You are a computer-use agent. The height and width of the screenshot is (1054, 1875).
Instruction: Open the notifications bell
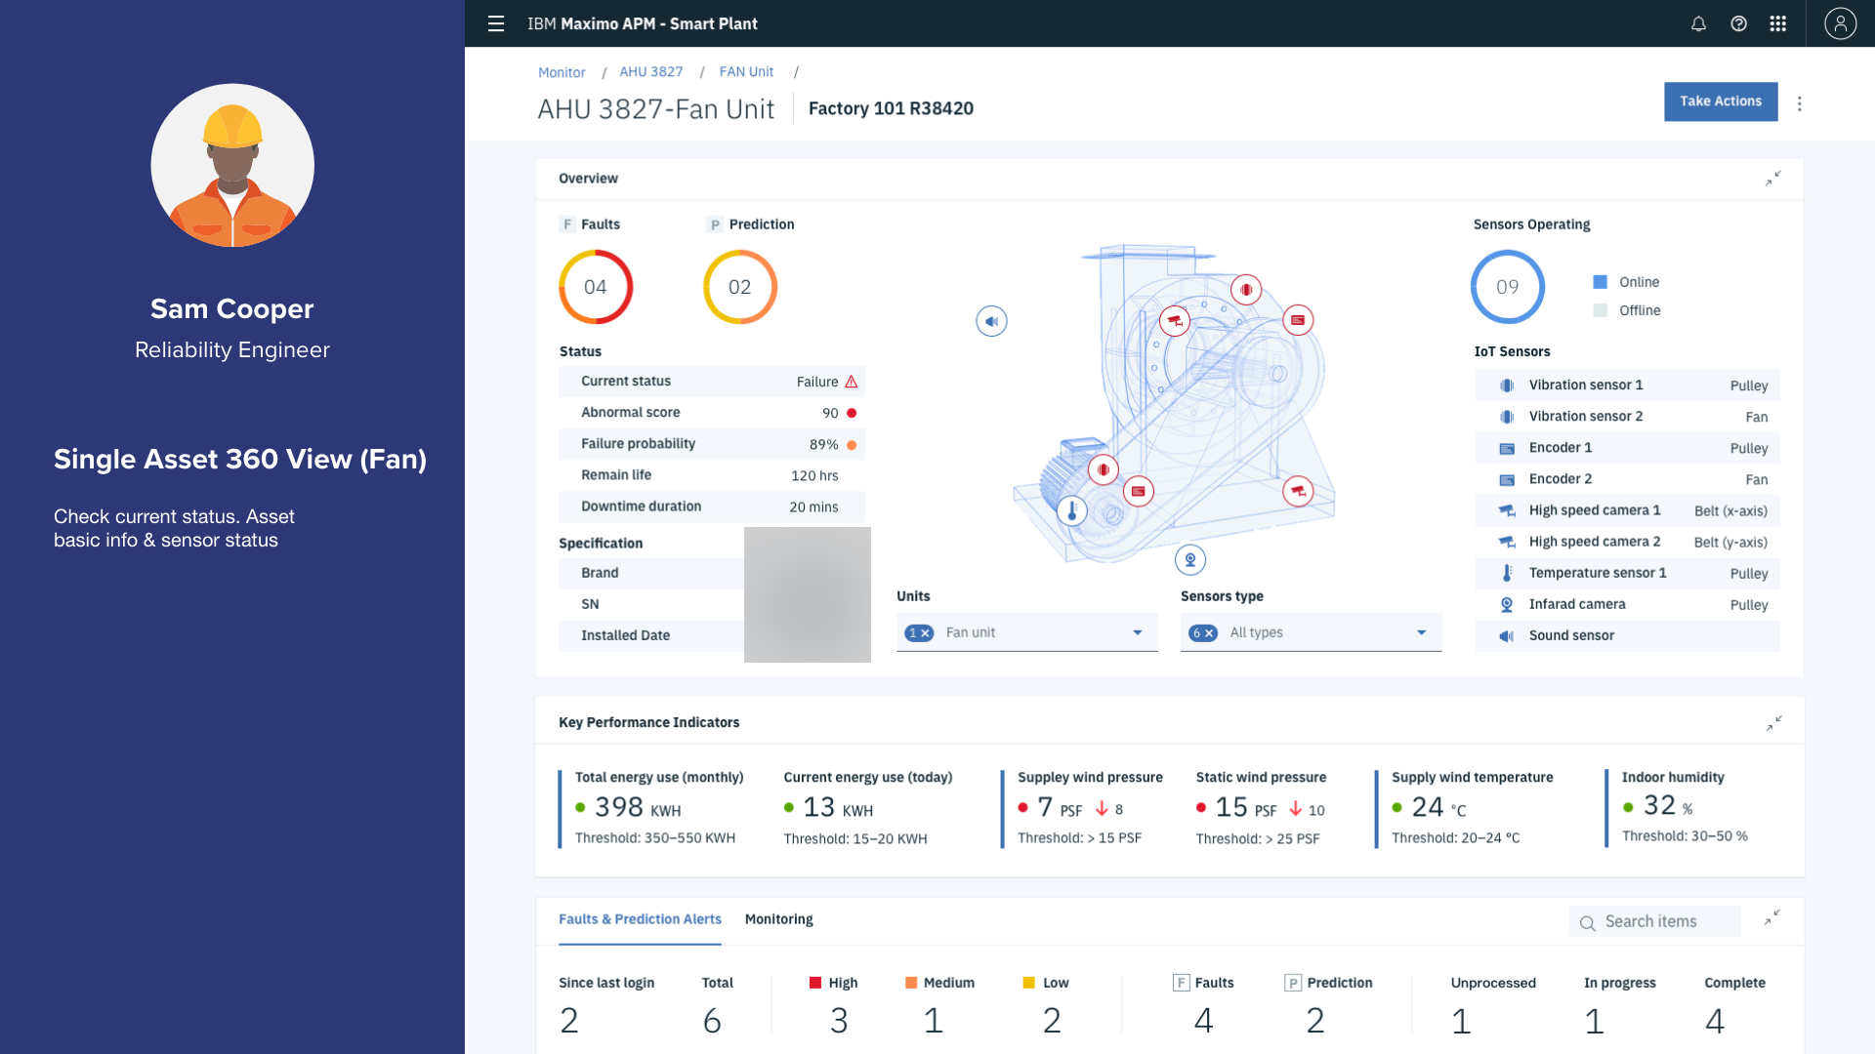click(1698, 23)
